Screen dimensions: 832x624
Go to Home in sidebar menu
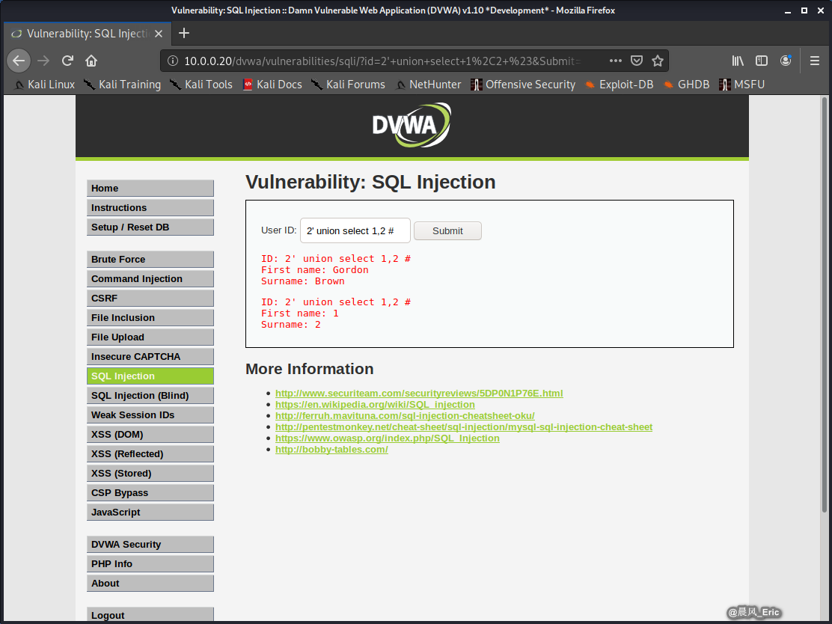pos(150,189)
